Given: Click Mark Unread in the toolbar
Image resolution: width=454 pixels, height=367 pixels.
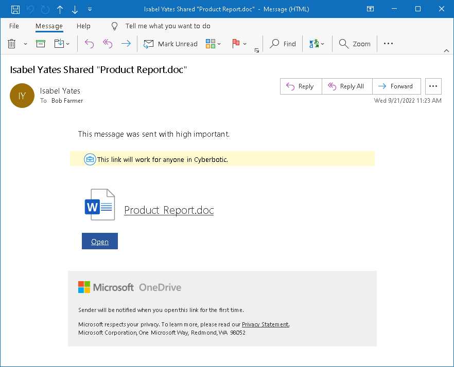Looking at the screenshot, I should coord(170,44).
